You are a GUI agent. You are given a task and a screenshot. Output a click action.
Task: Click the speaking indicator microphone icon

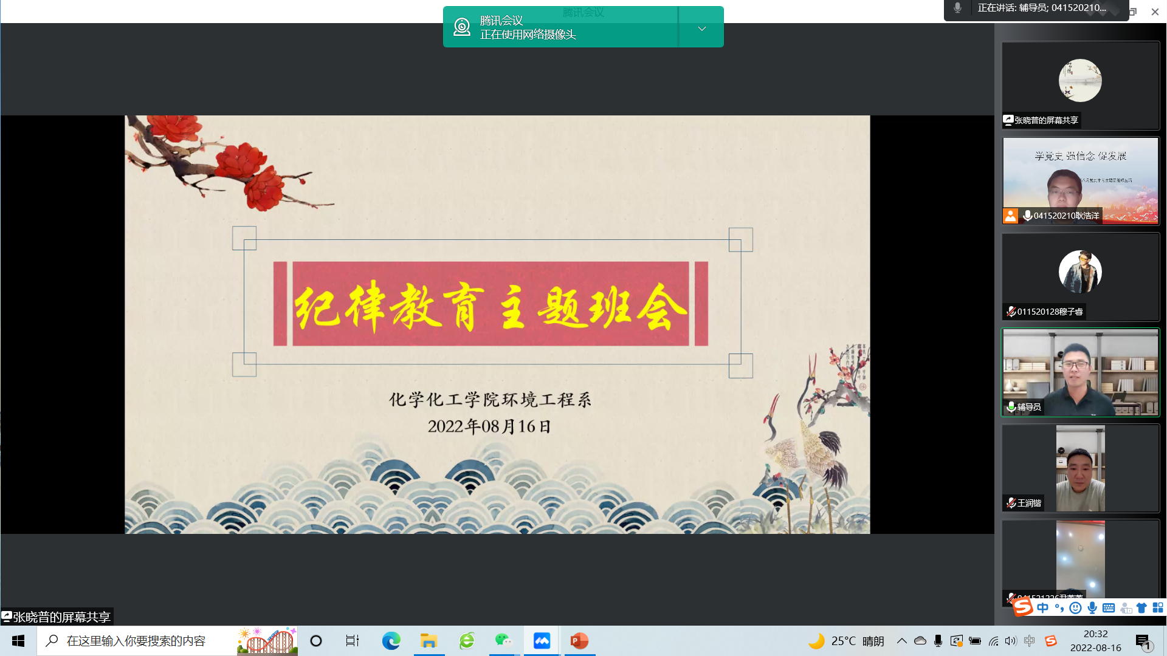coord(957,8)
